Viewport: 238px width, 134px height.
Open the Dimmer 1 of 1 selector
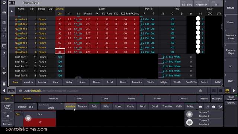(26, 106)
